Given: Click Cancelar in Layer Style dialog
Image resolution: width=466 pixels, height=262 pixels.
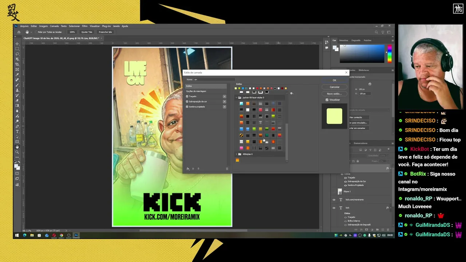Looking at the screenshot, I should 335,87.
